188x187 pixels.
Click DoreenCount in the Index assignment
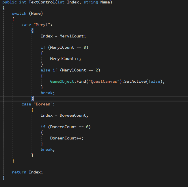point(73,115)
